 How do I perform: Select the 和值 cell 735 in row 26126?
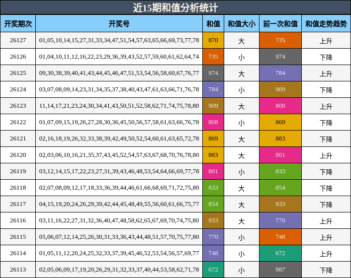pos(213,57)
